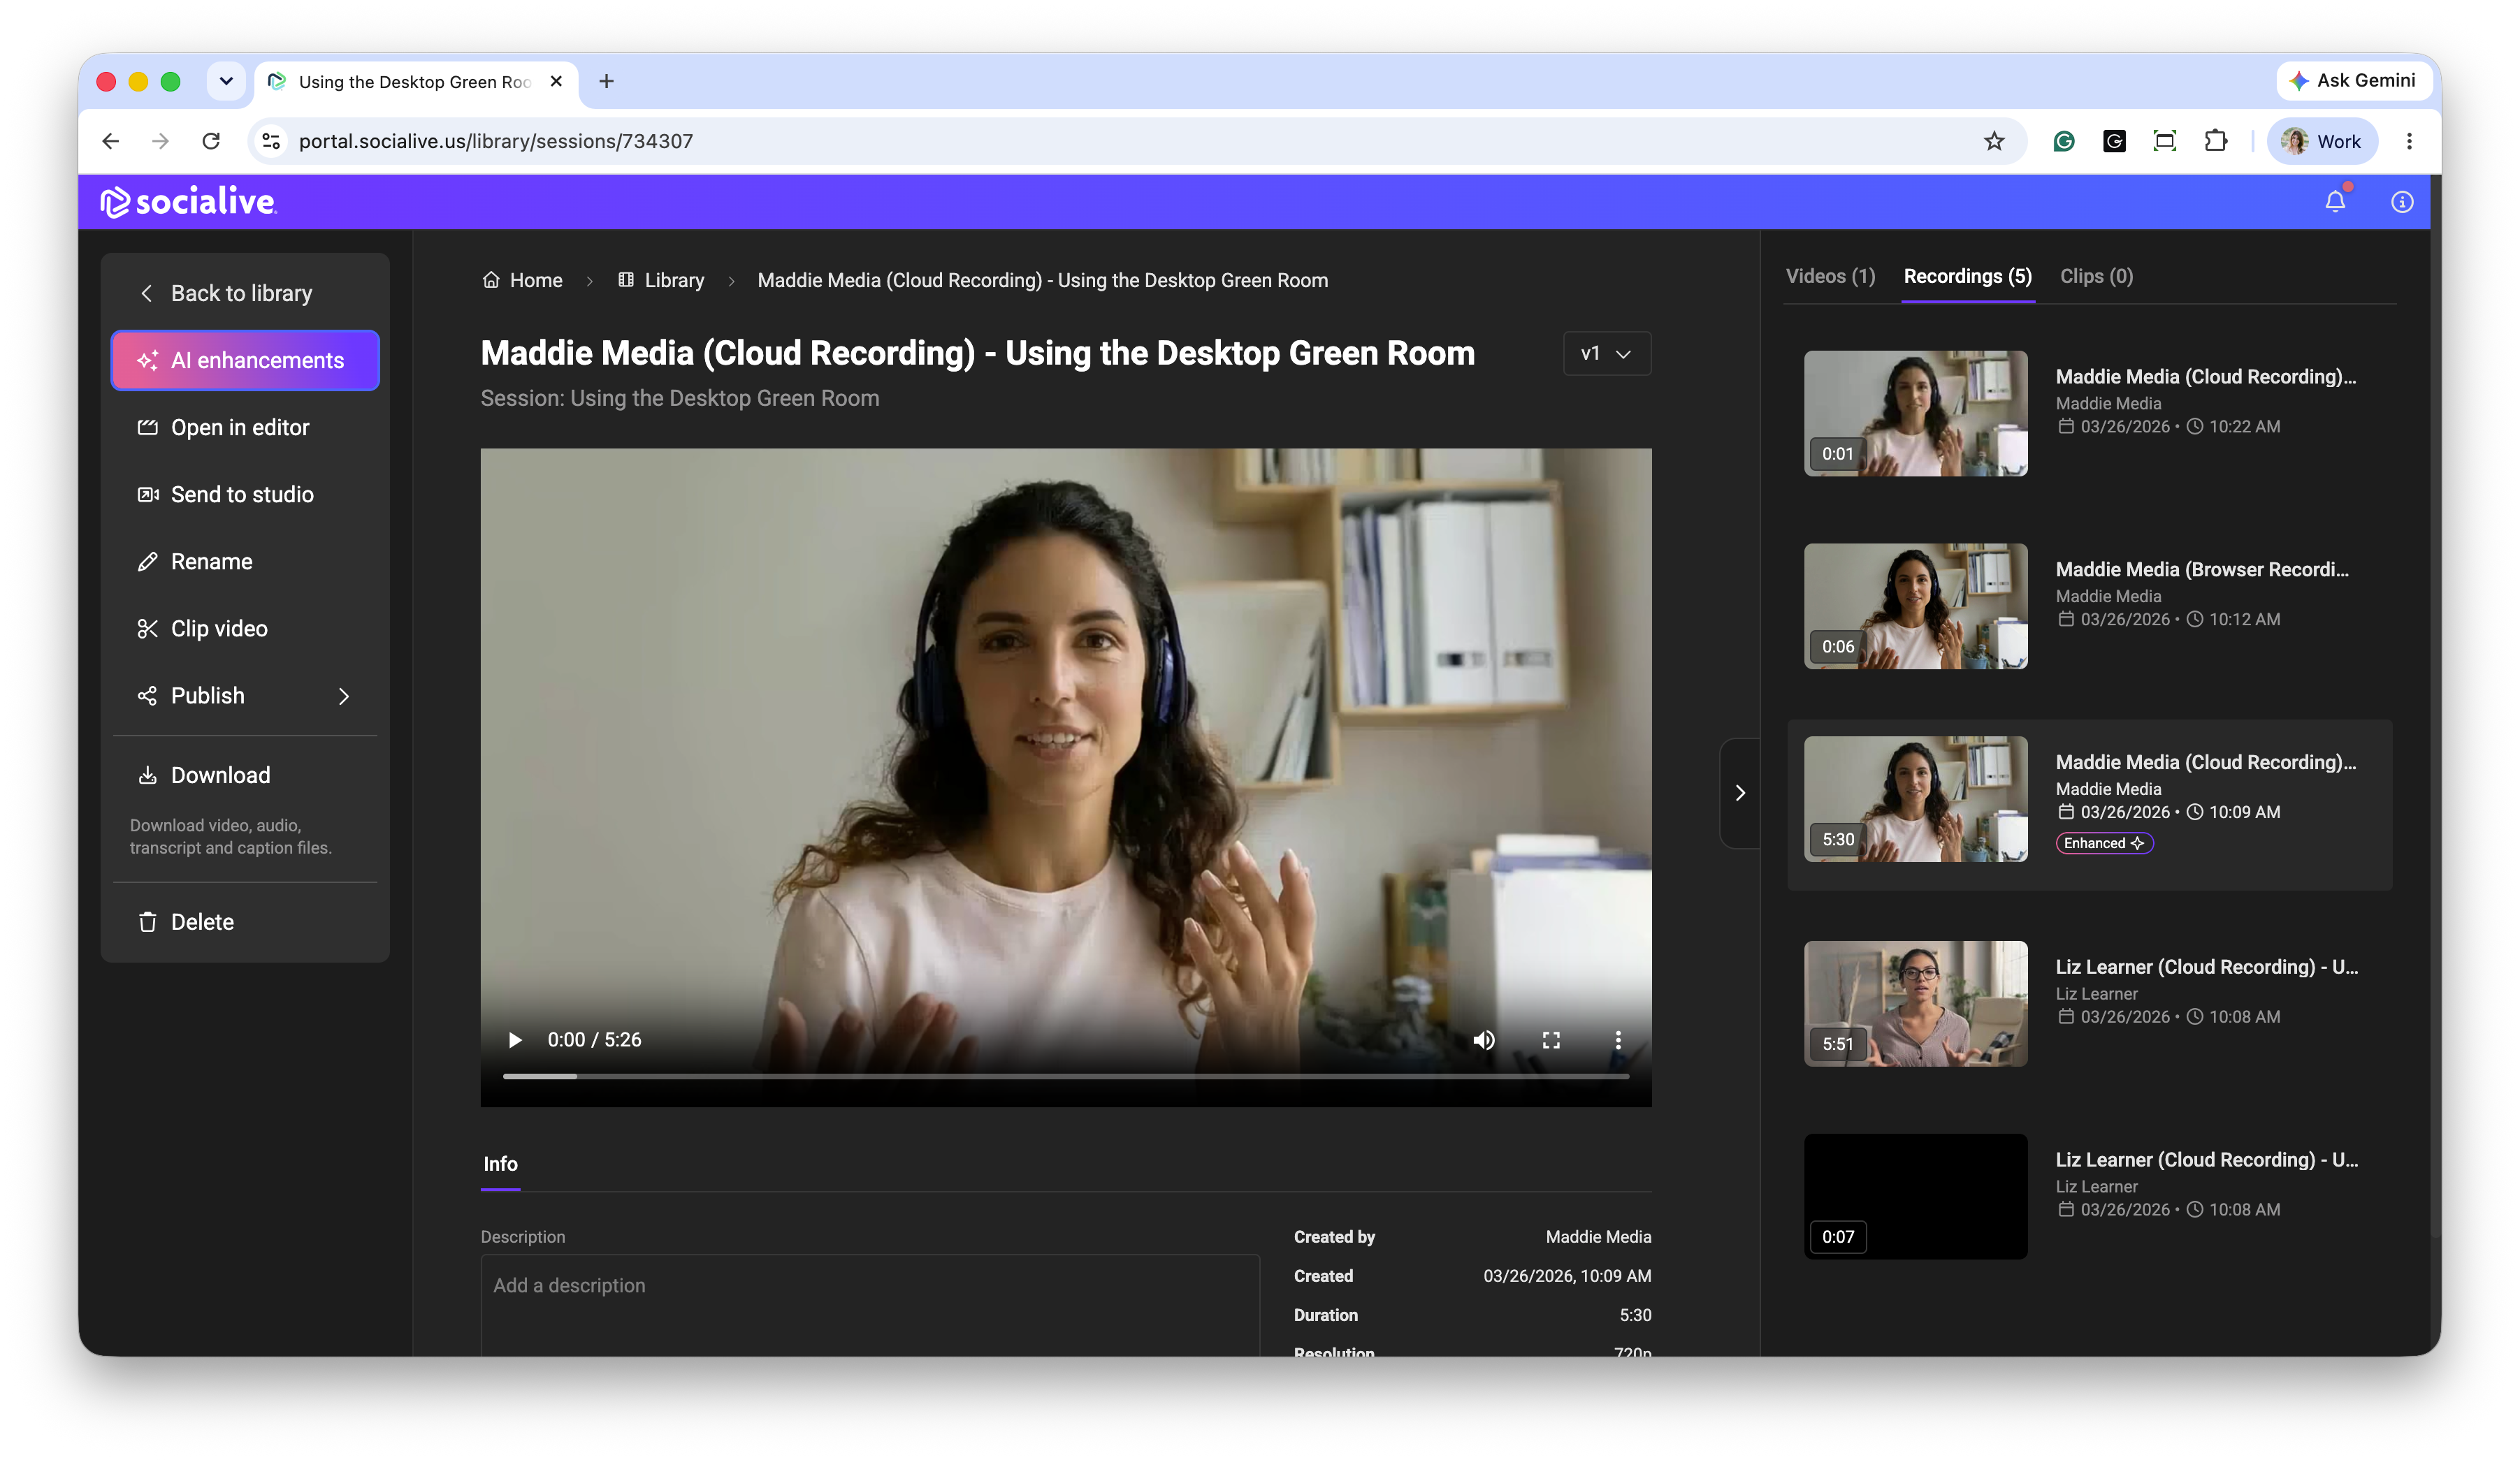This screenshot has height=1460, width=2520.
Task: Open the info help icon
Action: (2401, 202)
